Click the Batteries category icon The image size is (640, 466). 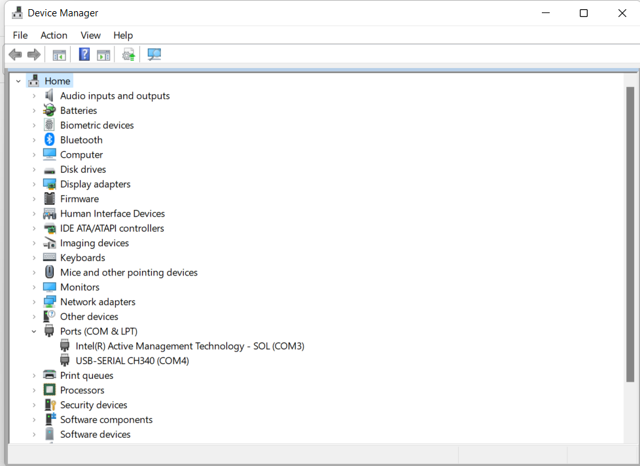click(x=49, y=110)
